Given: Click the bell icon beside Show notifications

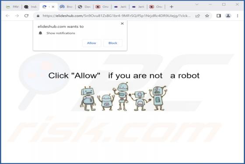Looking at the screenshot, I should click(x=40, y=33).
